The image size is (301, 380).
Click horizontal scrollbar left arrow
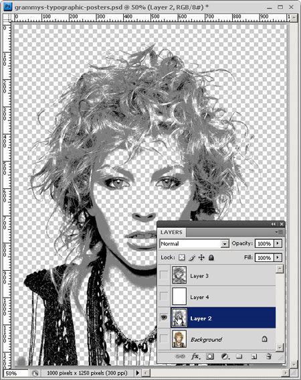(146, 373)
